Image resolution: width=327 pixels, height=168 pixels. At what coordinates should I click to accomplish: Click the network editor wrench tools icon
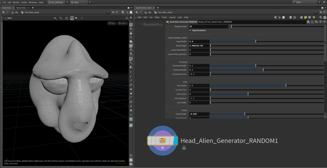[x=275, y=17]
